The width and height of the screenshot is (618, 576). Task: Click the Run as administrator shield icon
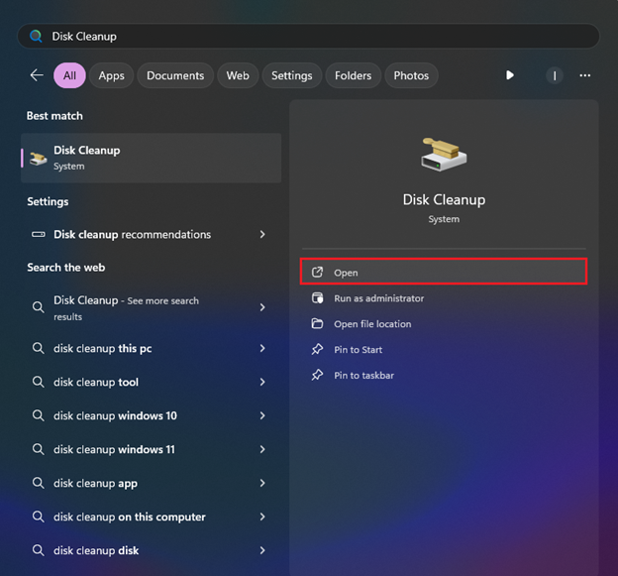pyautogui.click(x=317, y=298)
